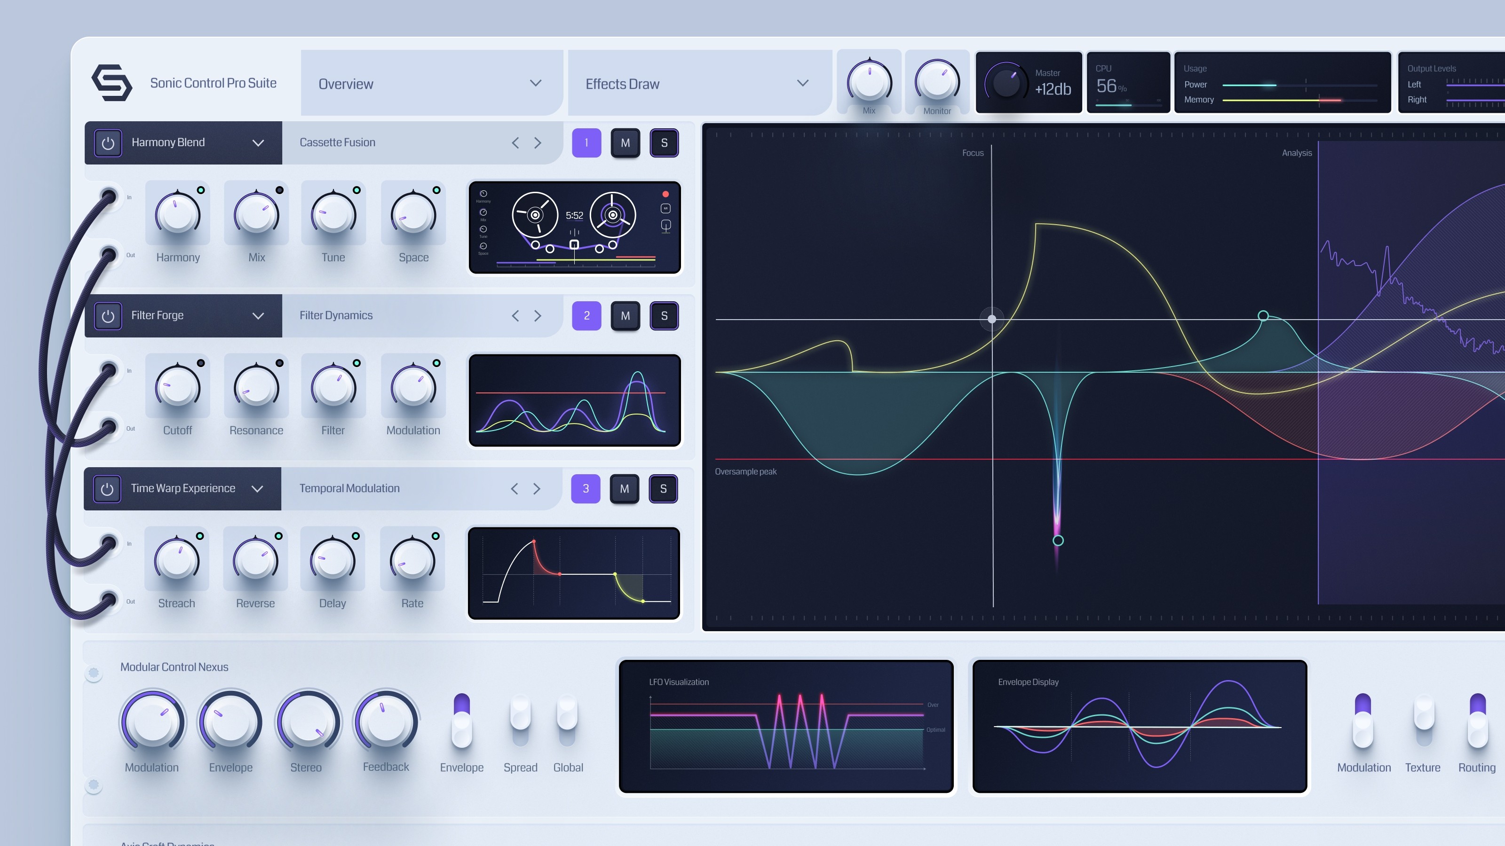Select the Filter Dynamics preset label

pos(336,315)
